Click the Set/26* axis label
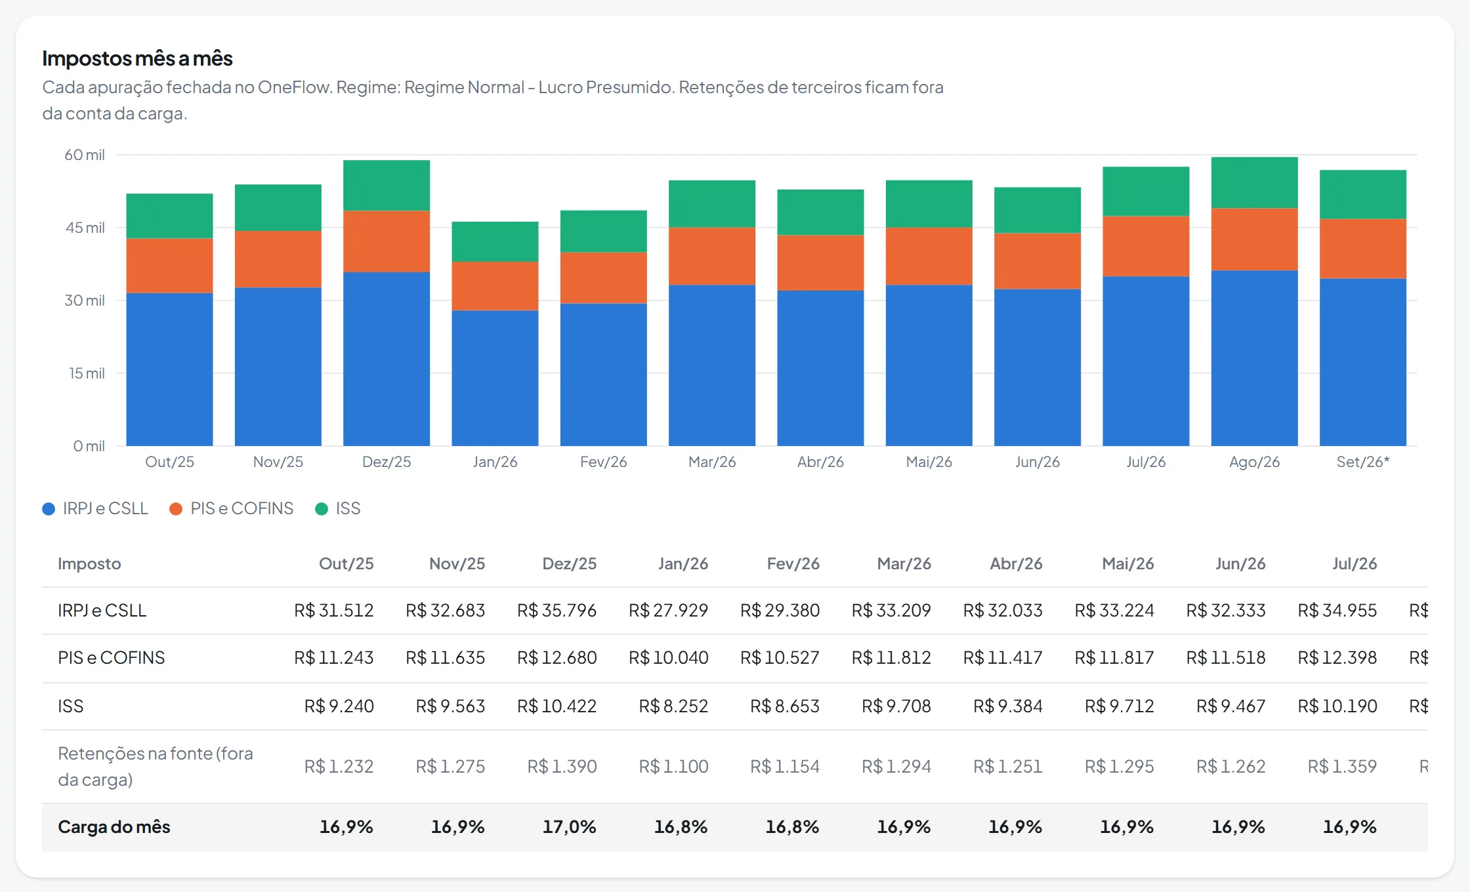Image resolution: width=1470 pixels, height=892 pixels. (1363, 462)
